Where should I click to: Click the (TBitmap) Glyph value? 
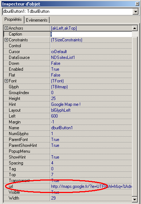coord(59,87)
